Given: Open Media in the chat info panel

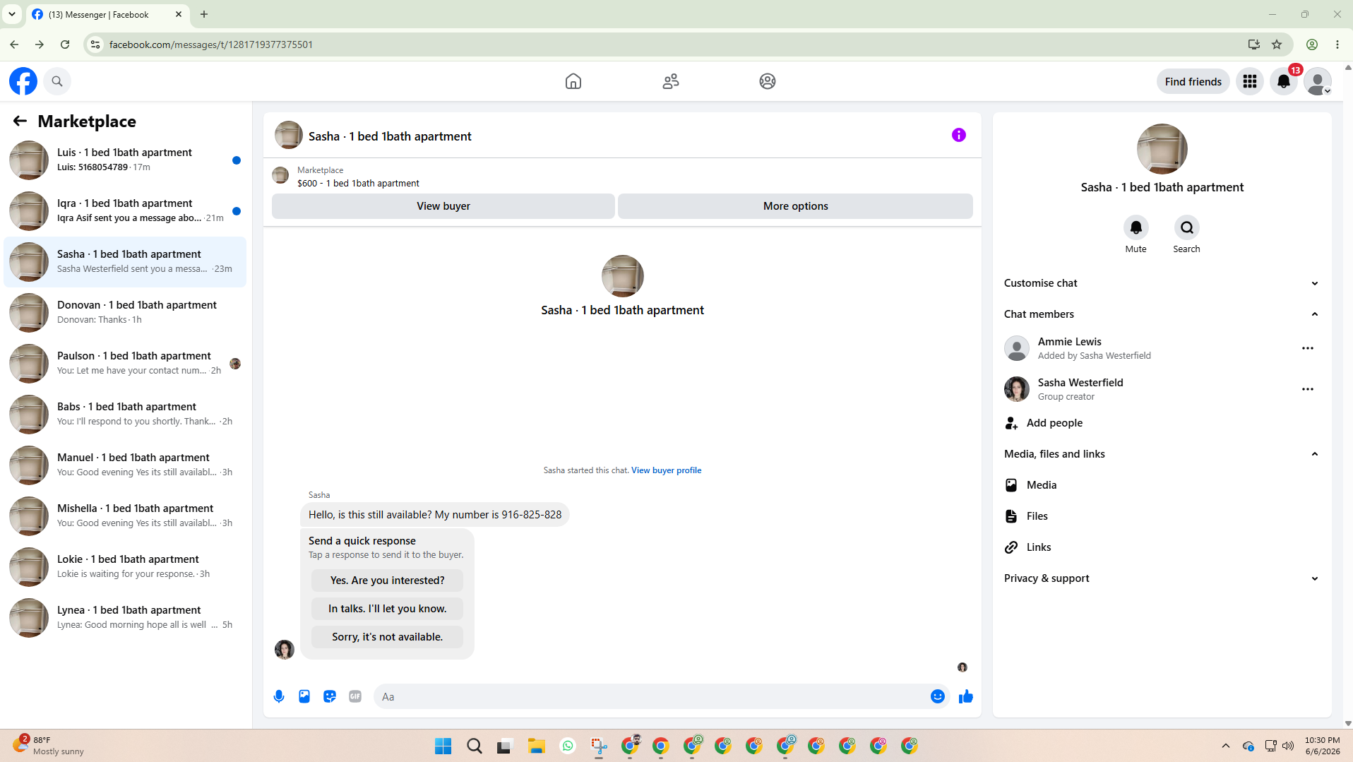Looking at the screenshot, I should click(1162, 485).
